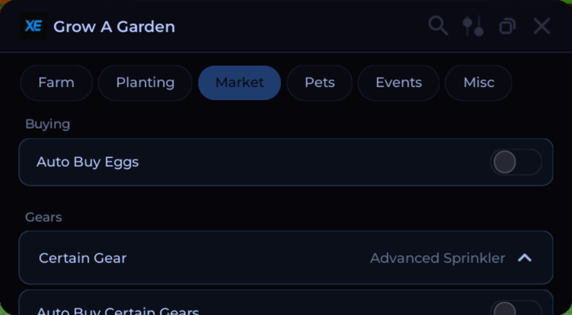Switch to the Events tab
This screenshot has width=572, height=315.
(x=398, y=82)
